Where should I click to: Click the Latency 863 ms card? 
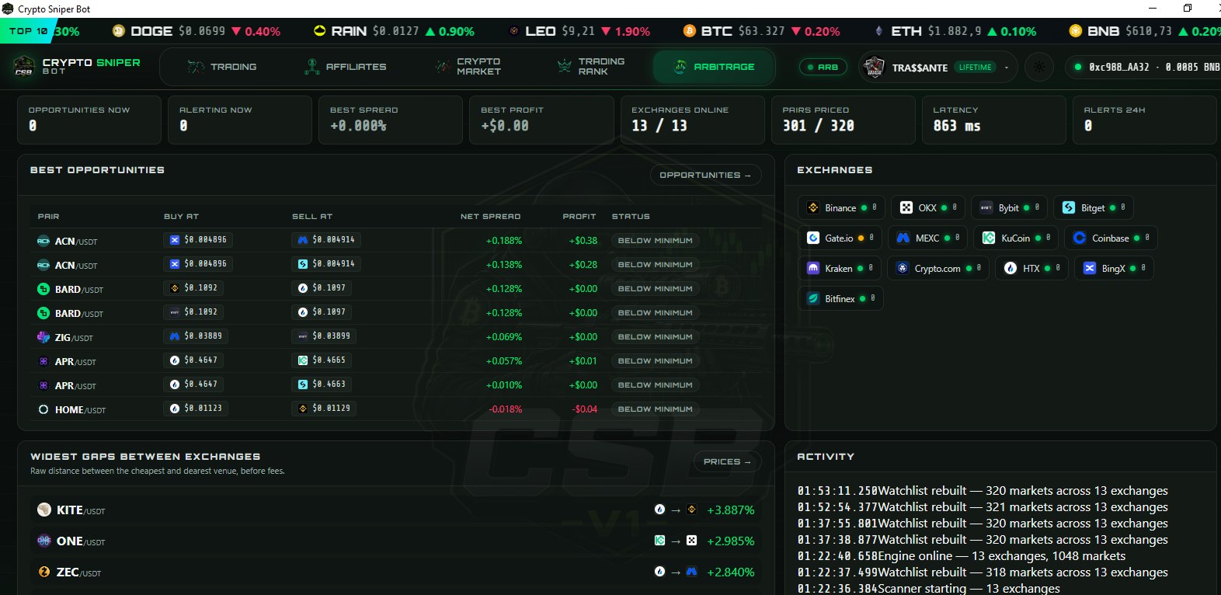click(993, 120)
